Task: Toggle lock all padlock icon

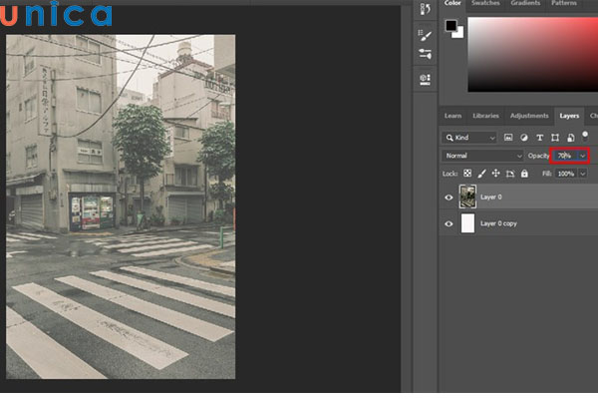Action: 525,174
